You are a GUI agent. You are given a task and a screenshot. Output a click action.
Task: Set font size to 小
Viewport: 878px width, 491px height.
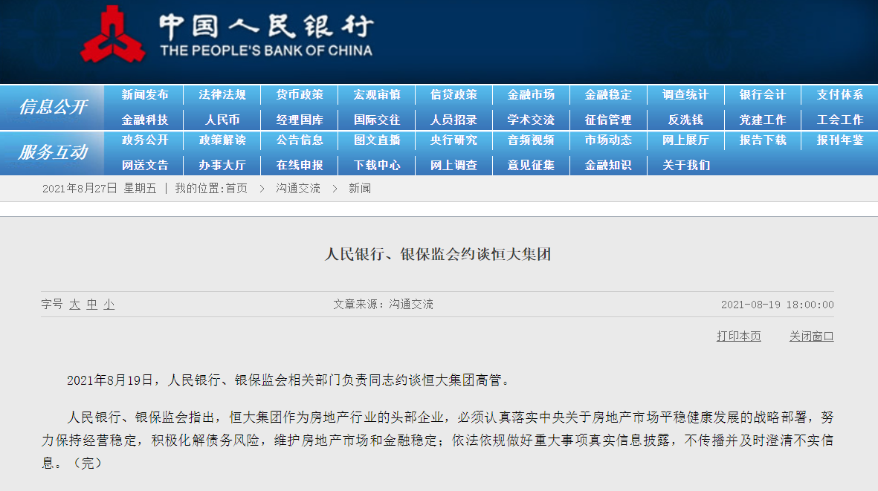[x=109, y=305]
